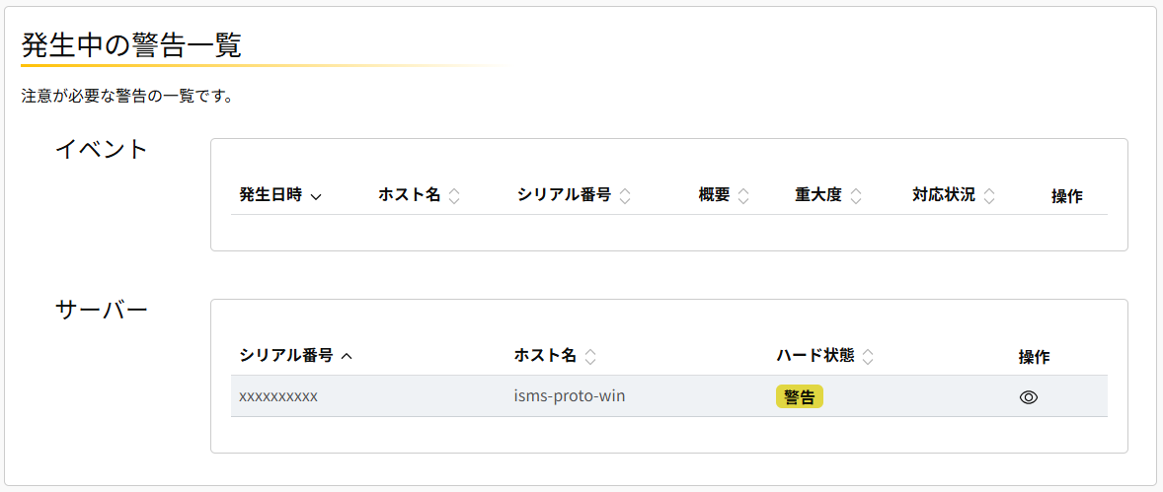
Task: Click the yellow underline beneath the title
Action: [x=262, y=66]
